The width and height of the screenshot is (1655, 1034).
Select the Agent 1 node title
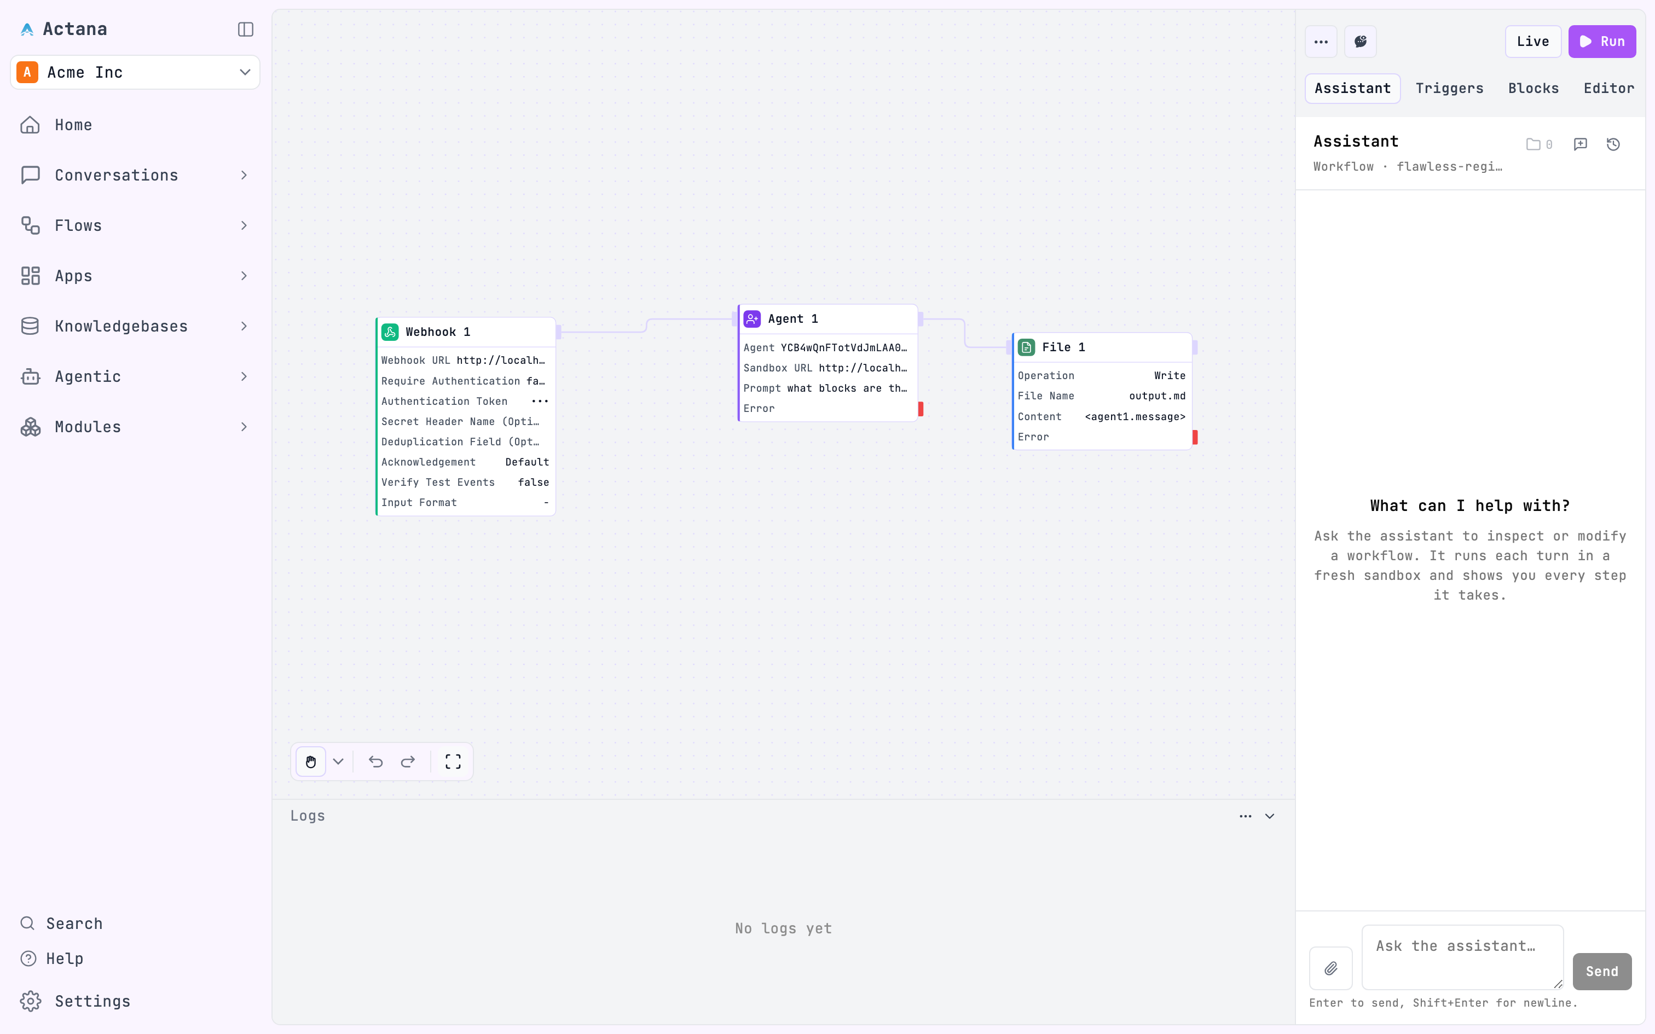click(792, 318)
